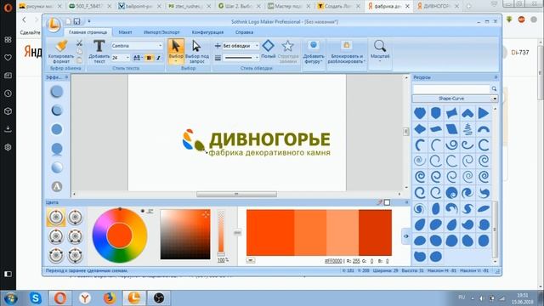
Task: Open the line style dropdown
Action: (x=257, y=58)
